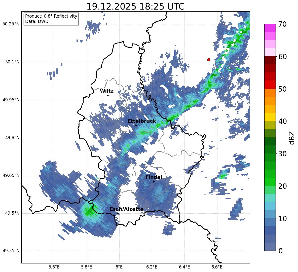Click the Ettelbruck cross marker

136,125
